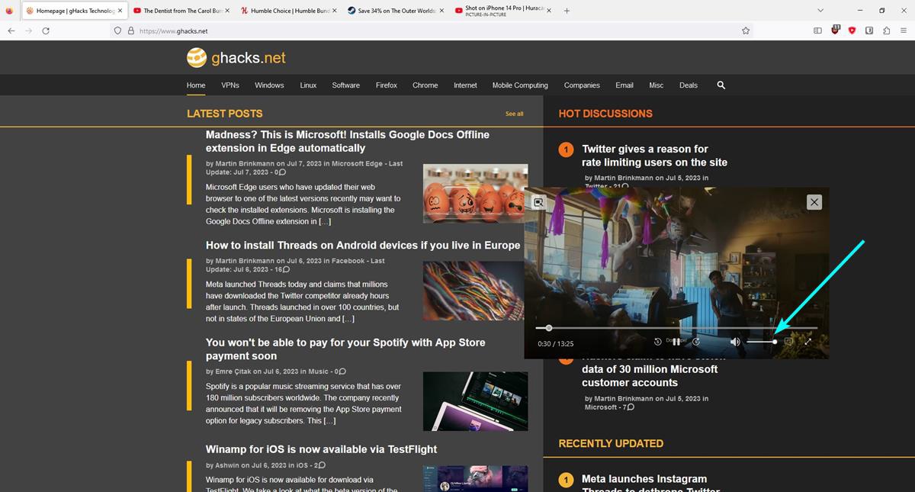Pause the picture-in-picture video
The width and height of the screenshot is (915, 492).
click(676, 342)
